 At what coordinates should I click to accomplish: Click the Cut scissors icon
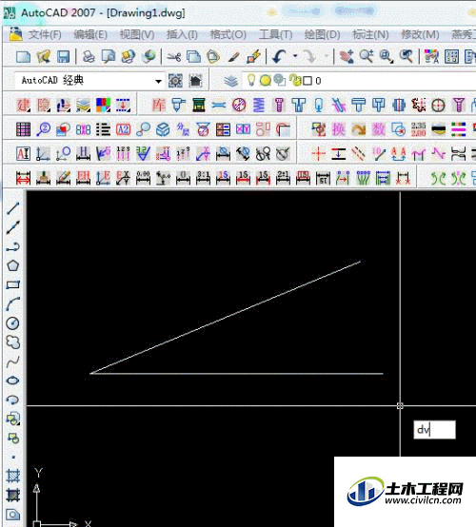[x=173, y=56]
